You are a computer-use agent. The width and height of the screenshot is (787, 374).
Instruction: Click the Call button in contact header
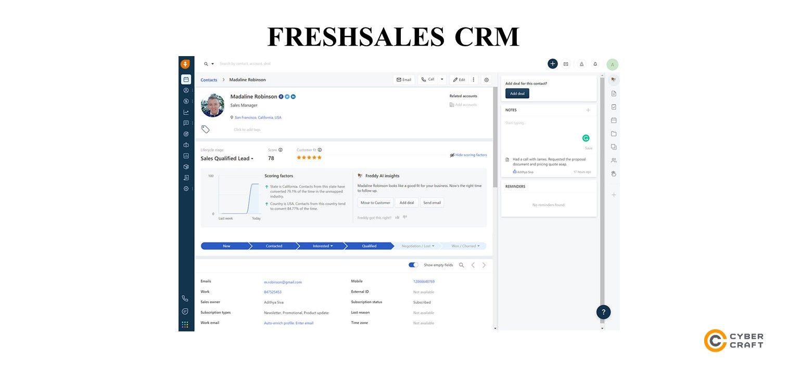tap(428, 79)
